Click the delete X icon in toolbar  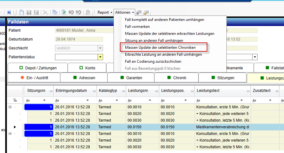pos(45,12)
